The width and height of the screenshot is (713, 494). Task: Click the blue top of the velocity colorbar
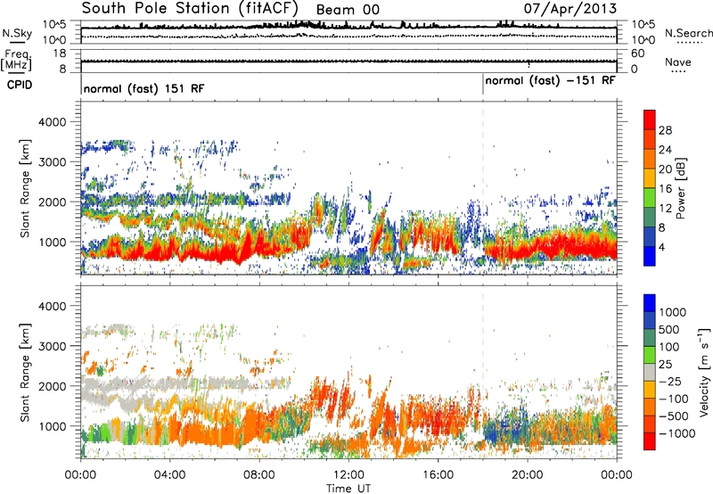(650, 303)
